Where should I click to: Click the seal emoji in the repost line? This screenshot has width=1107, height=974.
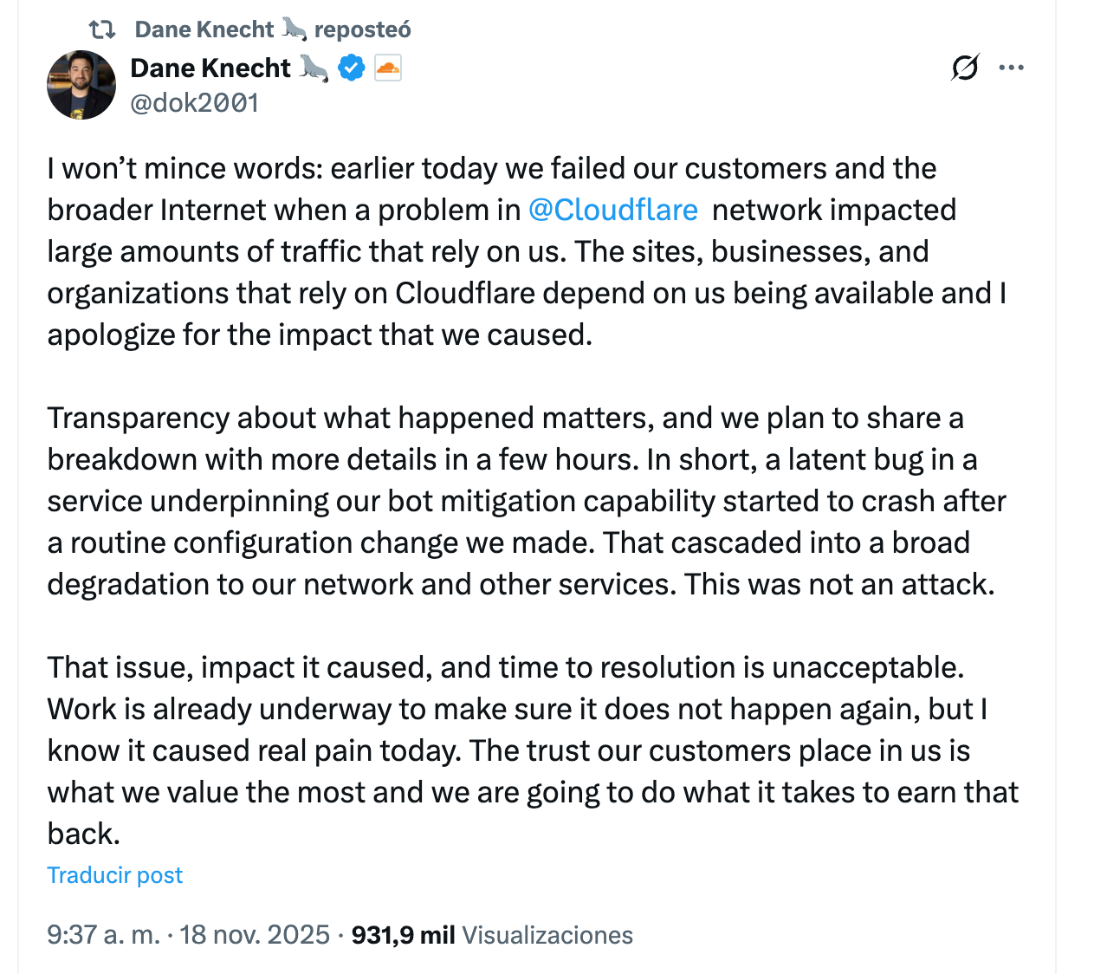coord(295,29)
